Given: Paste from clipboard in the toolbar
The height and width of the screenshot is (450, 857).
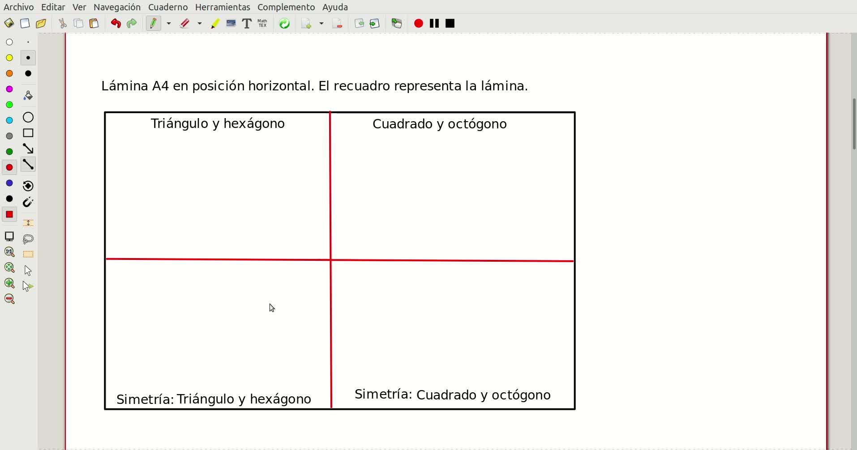Looking at the screenshot, I should pos(94,23).
